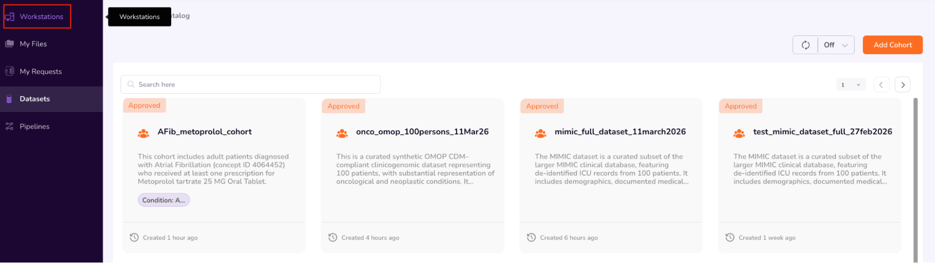Click the Condition tag on AFib cohort

tap(164, 200)
